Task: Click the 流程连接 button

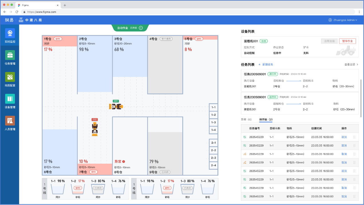Action: tap(329, 41)
